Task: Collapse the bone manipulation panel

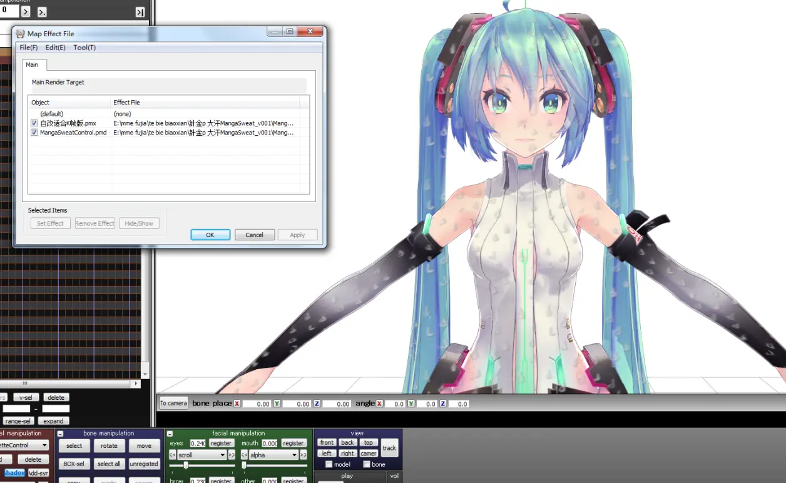Action: click(61, 434)
